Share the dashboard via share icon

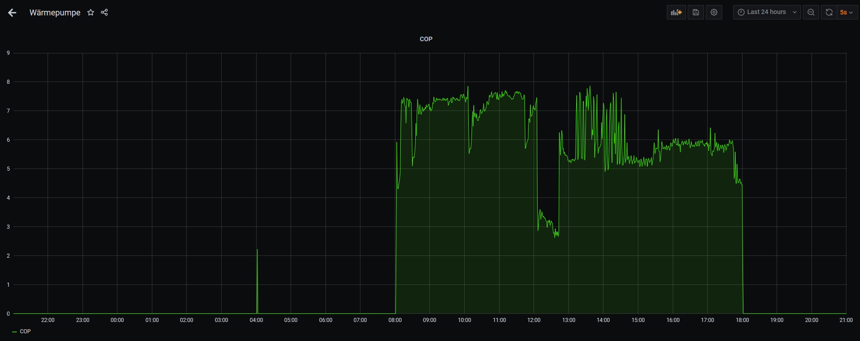(104, 12)
